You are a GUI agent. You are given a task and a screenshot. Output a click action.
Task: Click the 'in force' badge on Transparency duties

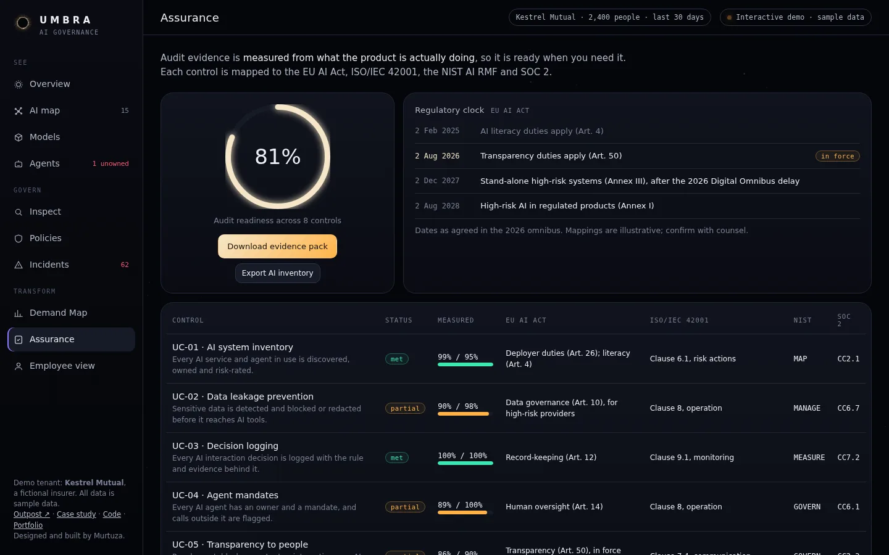pos(838,157)
